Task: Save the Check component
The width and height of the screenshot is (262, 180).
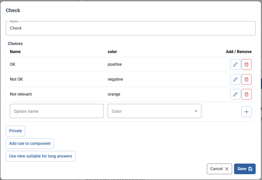Action: pos(245,169)
